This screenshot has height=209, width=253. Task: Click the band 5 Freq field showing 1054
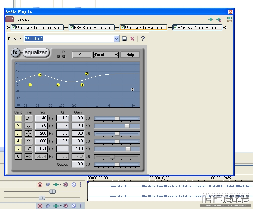pyautogui.click(x=41, y=149)
